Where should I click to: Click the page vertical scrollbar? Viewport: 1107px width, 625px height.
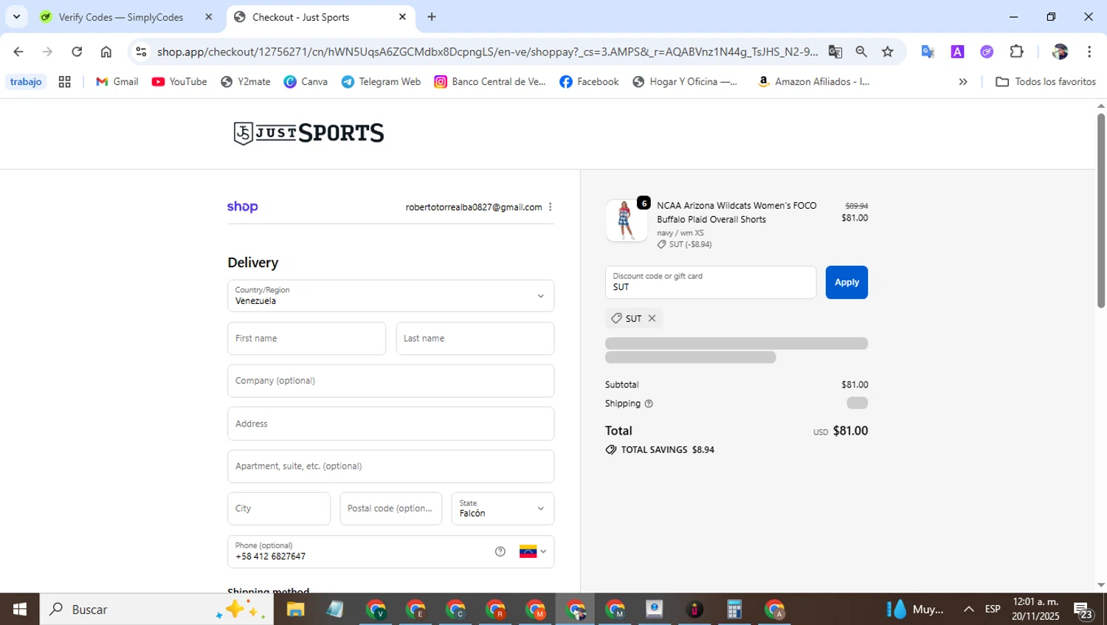[x=1101, y=210]
